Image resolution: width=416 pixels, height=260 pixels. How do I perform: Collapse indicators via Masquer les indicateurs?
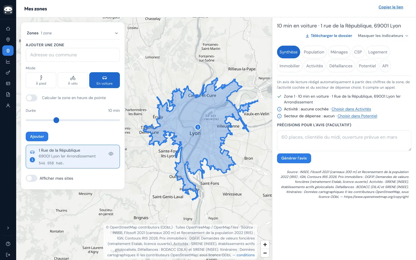click(x=383, y=36)
